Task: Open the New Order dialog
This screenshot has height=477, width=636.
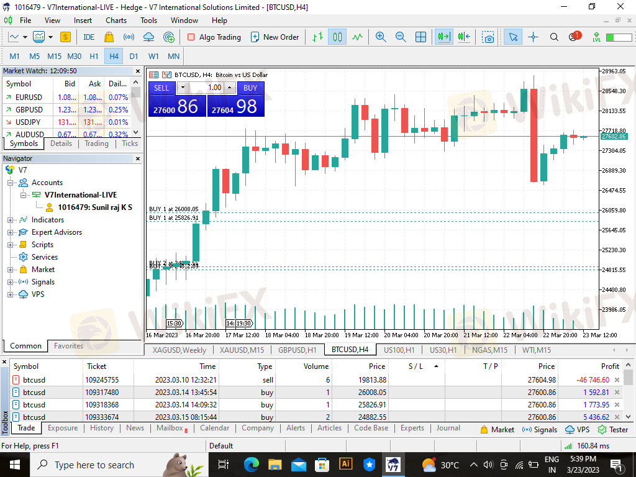Action: 275,37
